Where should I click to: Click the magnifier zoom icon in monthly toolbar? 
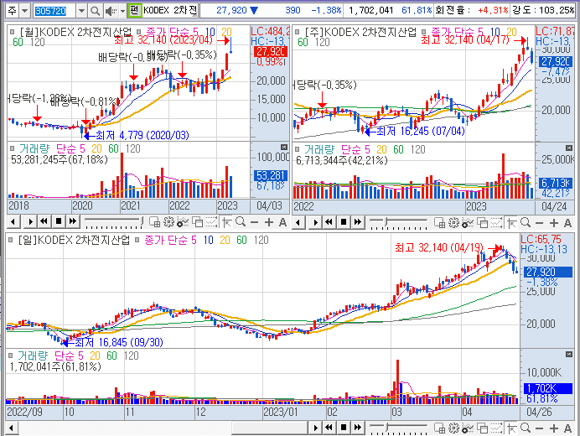(x=241, y=222)
